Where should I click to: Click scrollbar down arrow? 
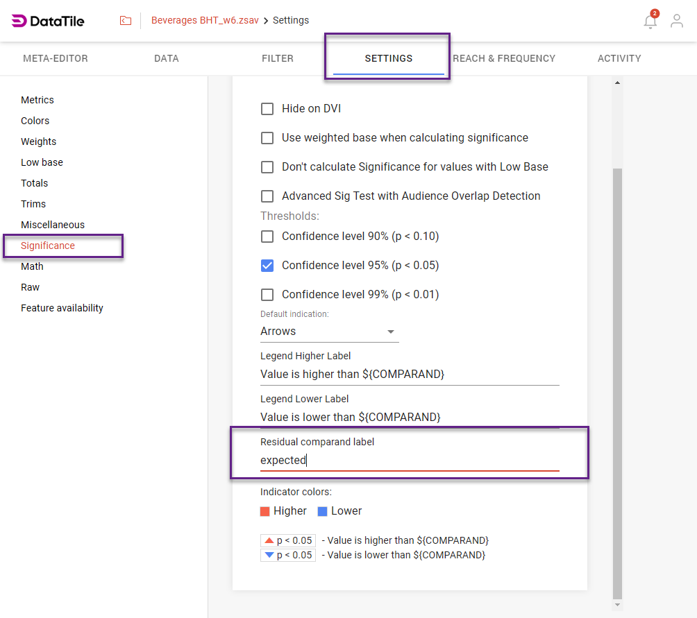(x=618, y=605)
